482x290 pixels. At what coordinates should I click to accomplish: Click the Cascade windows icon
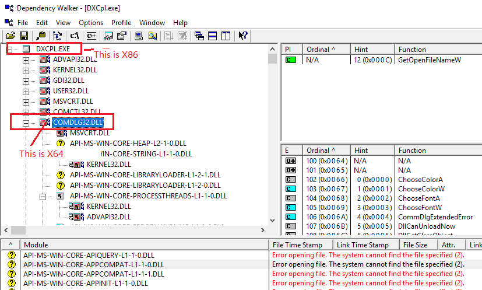[x=199, y=36]
